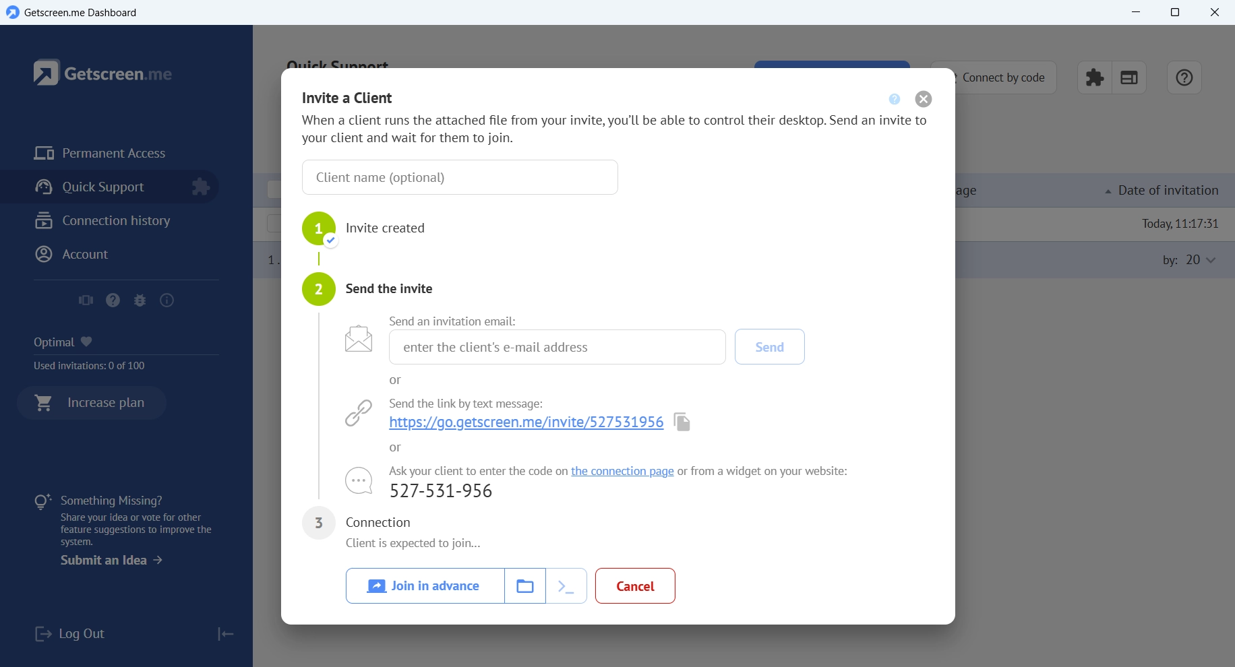Image resolution: width=1235 pixels, height=667 pixels.
Task: Click the bug report icon in sidebar
Action: coord(140,300)
